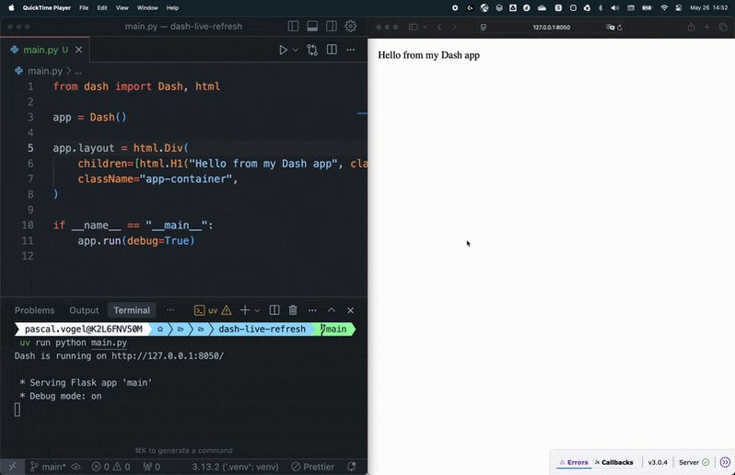Open Callbacks in Dash dev tools

(614, 462)
